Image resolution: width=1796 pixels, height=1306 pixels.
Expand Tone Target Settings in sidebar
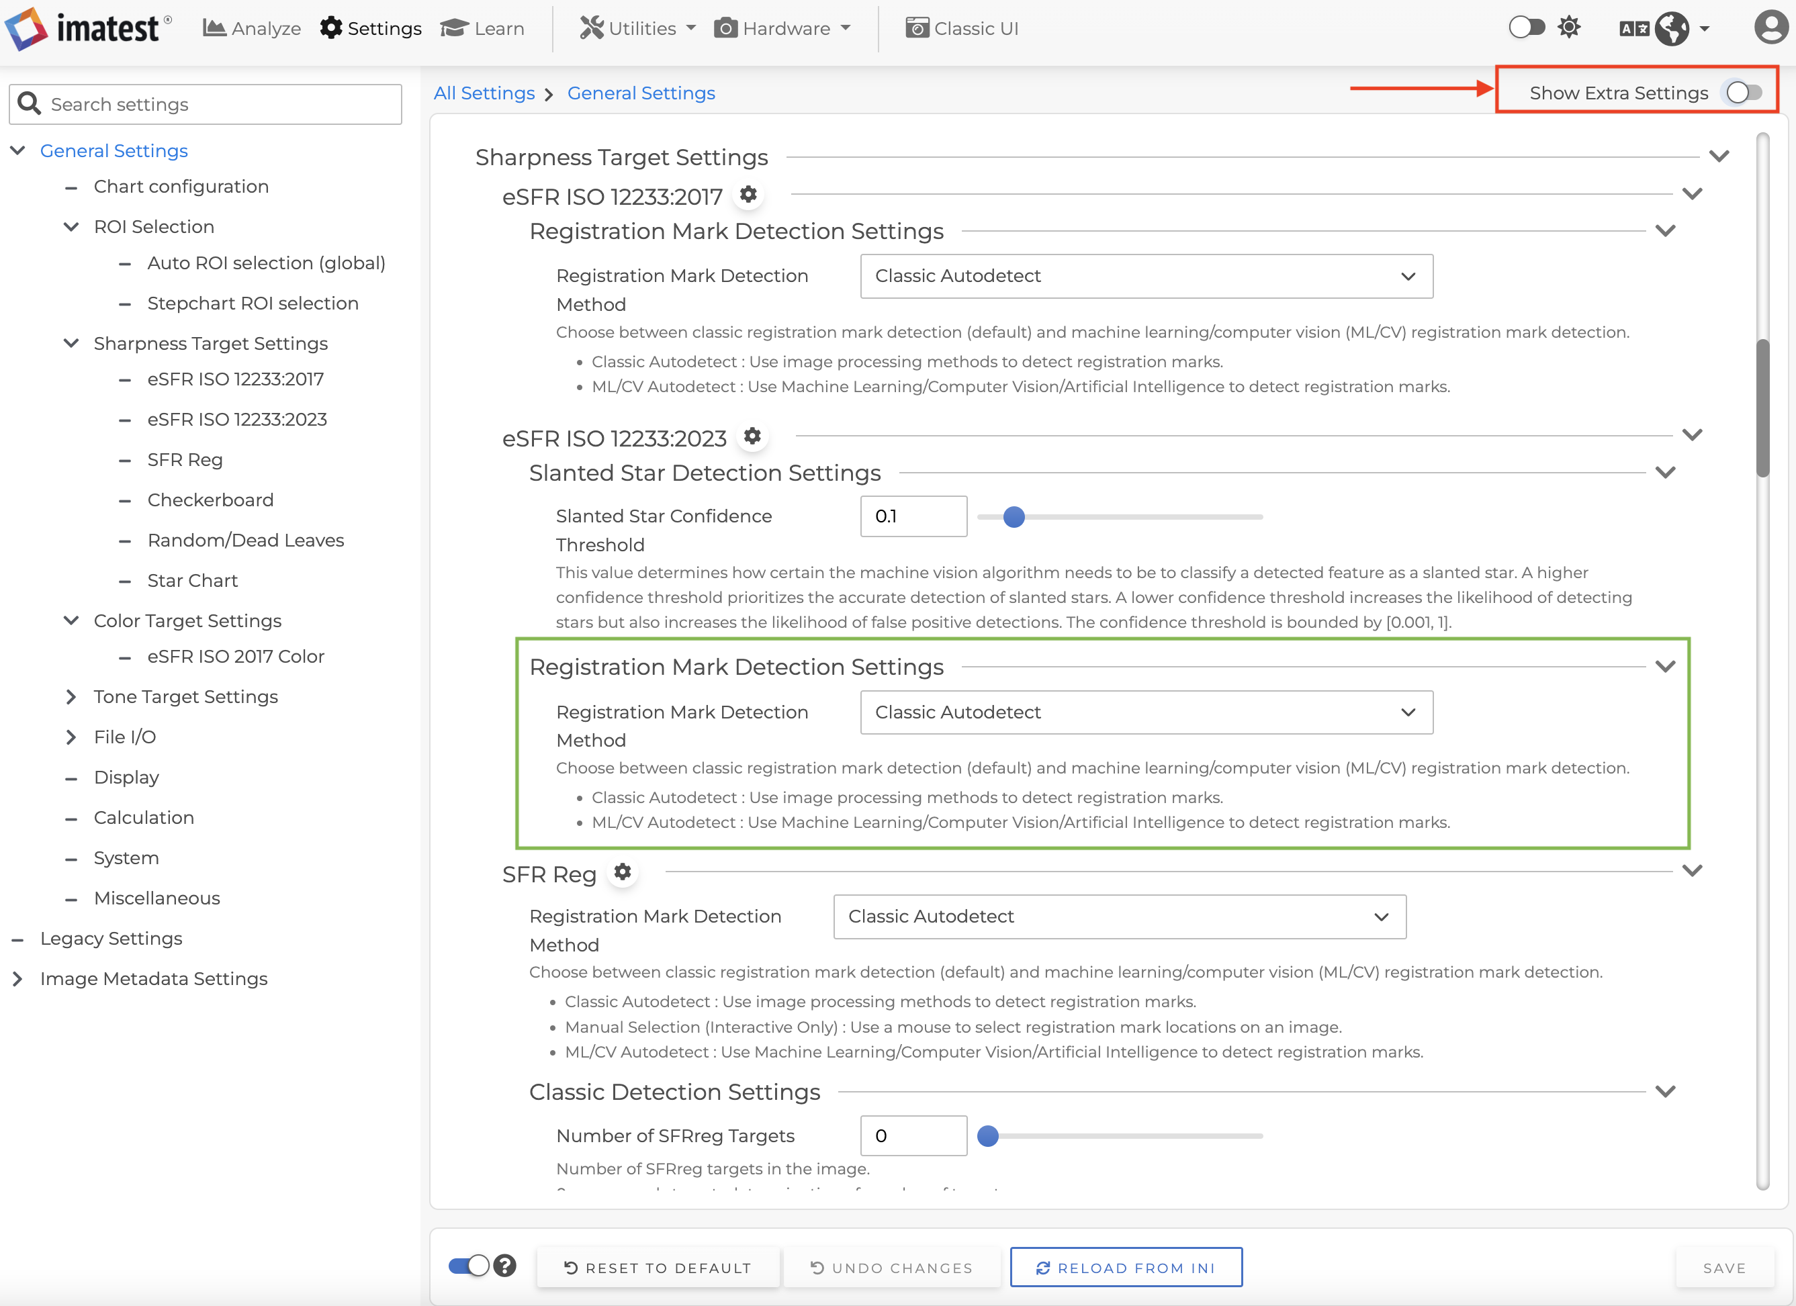point(71,696)
